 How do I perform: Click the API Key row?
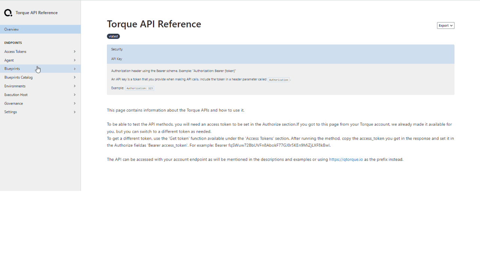tap(280, 59)
